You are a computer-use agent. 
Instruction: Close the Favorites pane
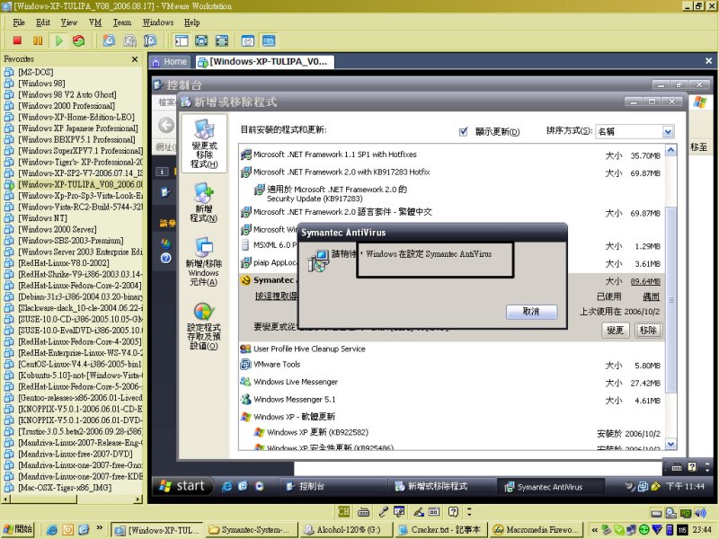pyautogui.click(x=135, y=59)
